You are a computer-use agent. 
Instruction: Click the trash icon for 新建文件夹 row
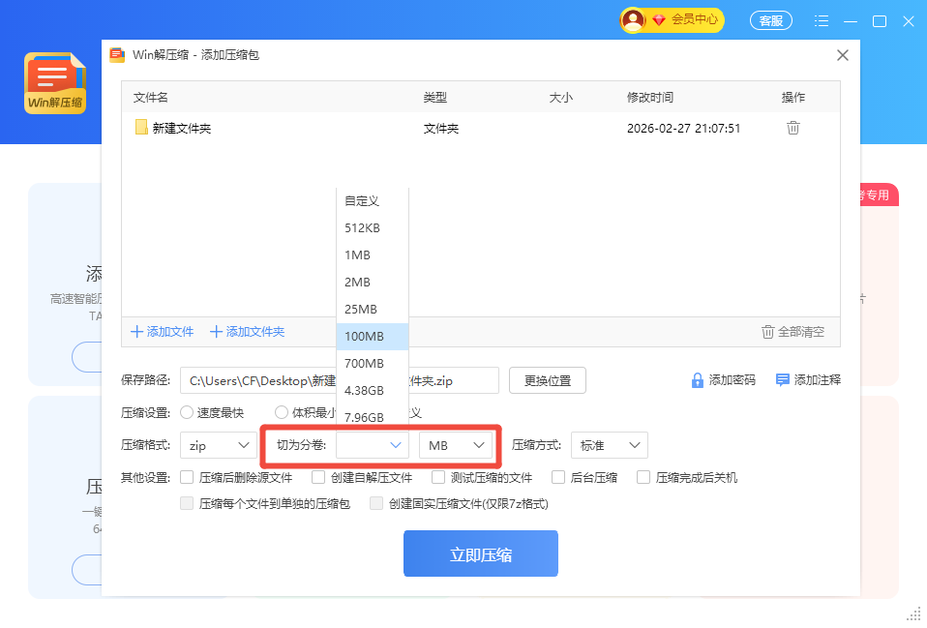tap(792, 128)
